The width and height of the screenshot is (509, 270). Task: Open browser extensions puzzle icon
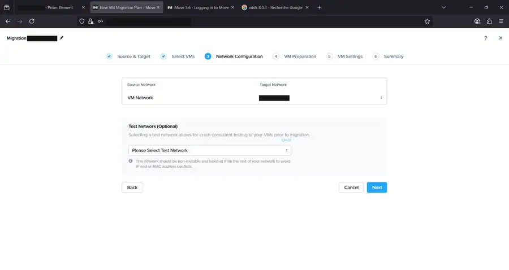coord(489,21)
